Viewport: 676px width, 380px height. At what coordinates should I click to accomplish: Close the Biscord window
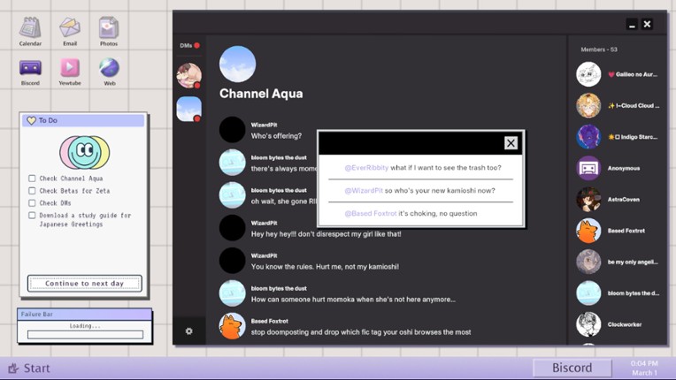[647, 24]
